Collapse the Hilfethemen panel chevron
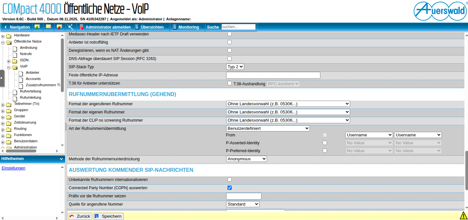This screenshot has width=468, height=220. (x=61, y=159)
